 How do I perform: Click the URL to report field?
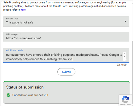coord(66,37)
